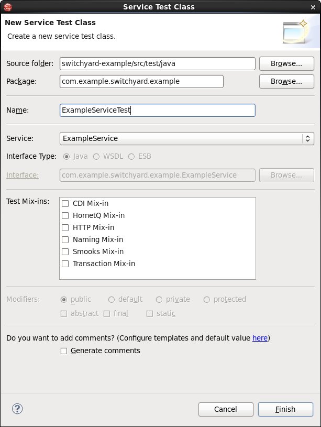The image size is (321, 427).
Task: Click the 'Interface Type:' label
Action: click(x=31, y=156)
